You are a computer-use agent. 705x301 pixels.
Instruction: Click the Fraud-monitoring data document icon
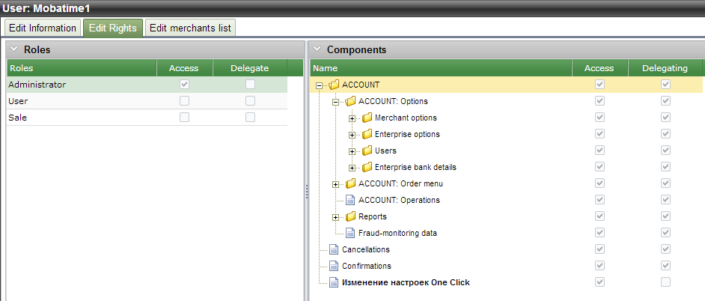(x=350, y=233)
